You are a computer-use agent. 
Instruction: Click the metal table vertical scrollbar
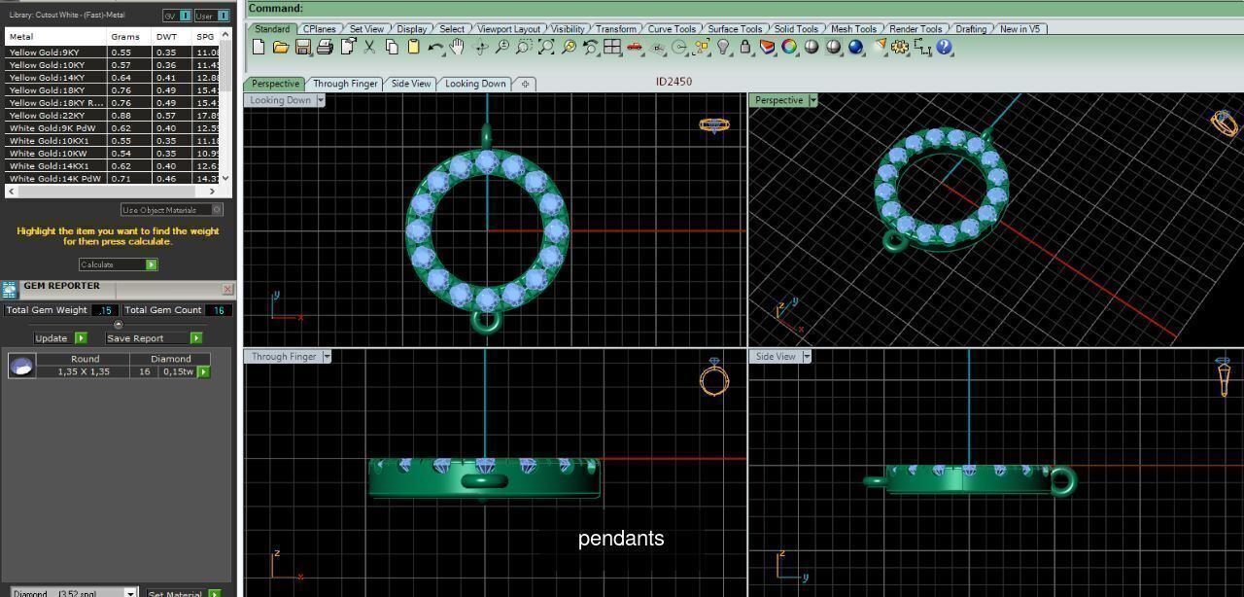pyautogui.click(x=226, y=105)
